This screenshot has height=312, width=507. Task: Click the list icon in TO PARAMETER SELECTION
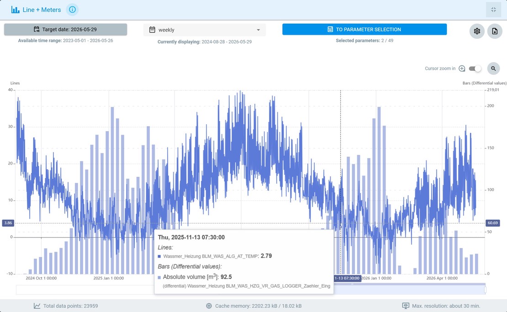330,29
